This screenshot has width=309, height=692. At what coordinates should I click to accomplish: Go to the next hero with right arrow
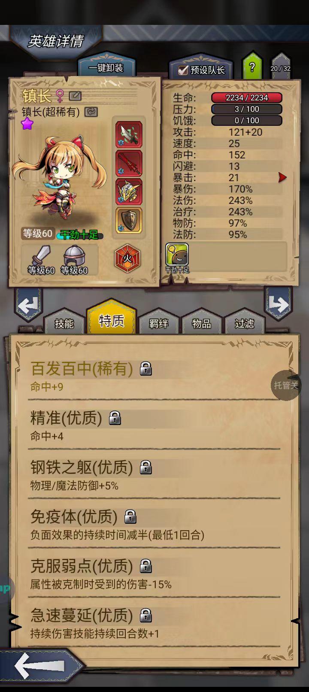click(x=278, y=304)
